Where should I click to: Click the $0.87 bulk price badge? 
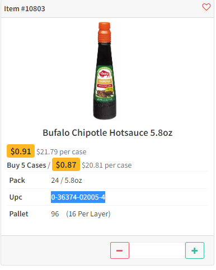pos(66,164)
